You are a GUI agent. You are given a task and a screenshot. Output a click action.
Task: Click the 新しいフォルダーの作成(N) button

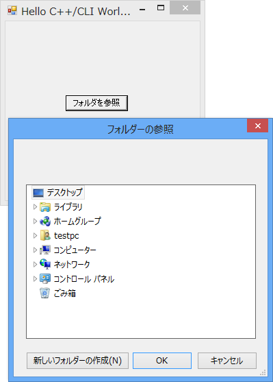pyautogui.click(x=77, y=361)
